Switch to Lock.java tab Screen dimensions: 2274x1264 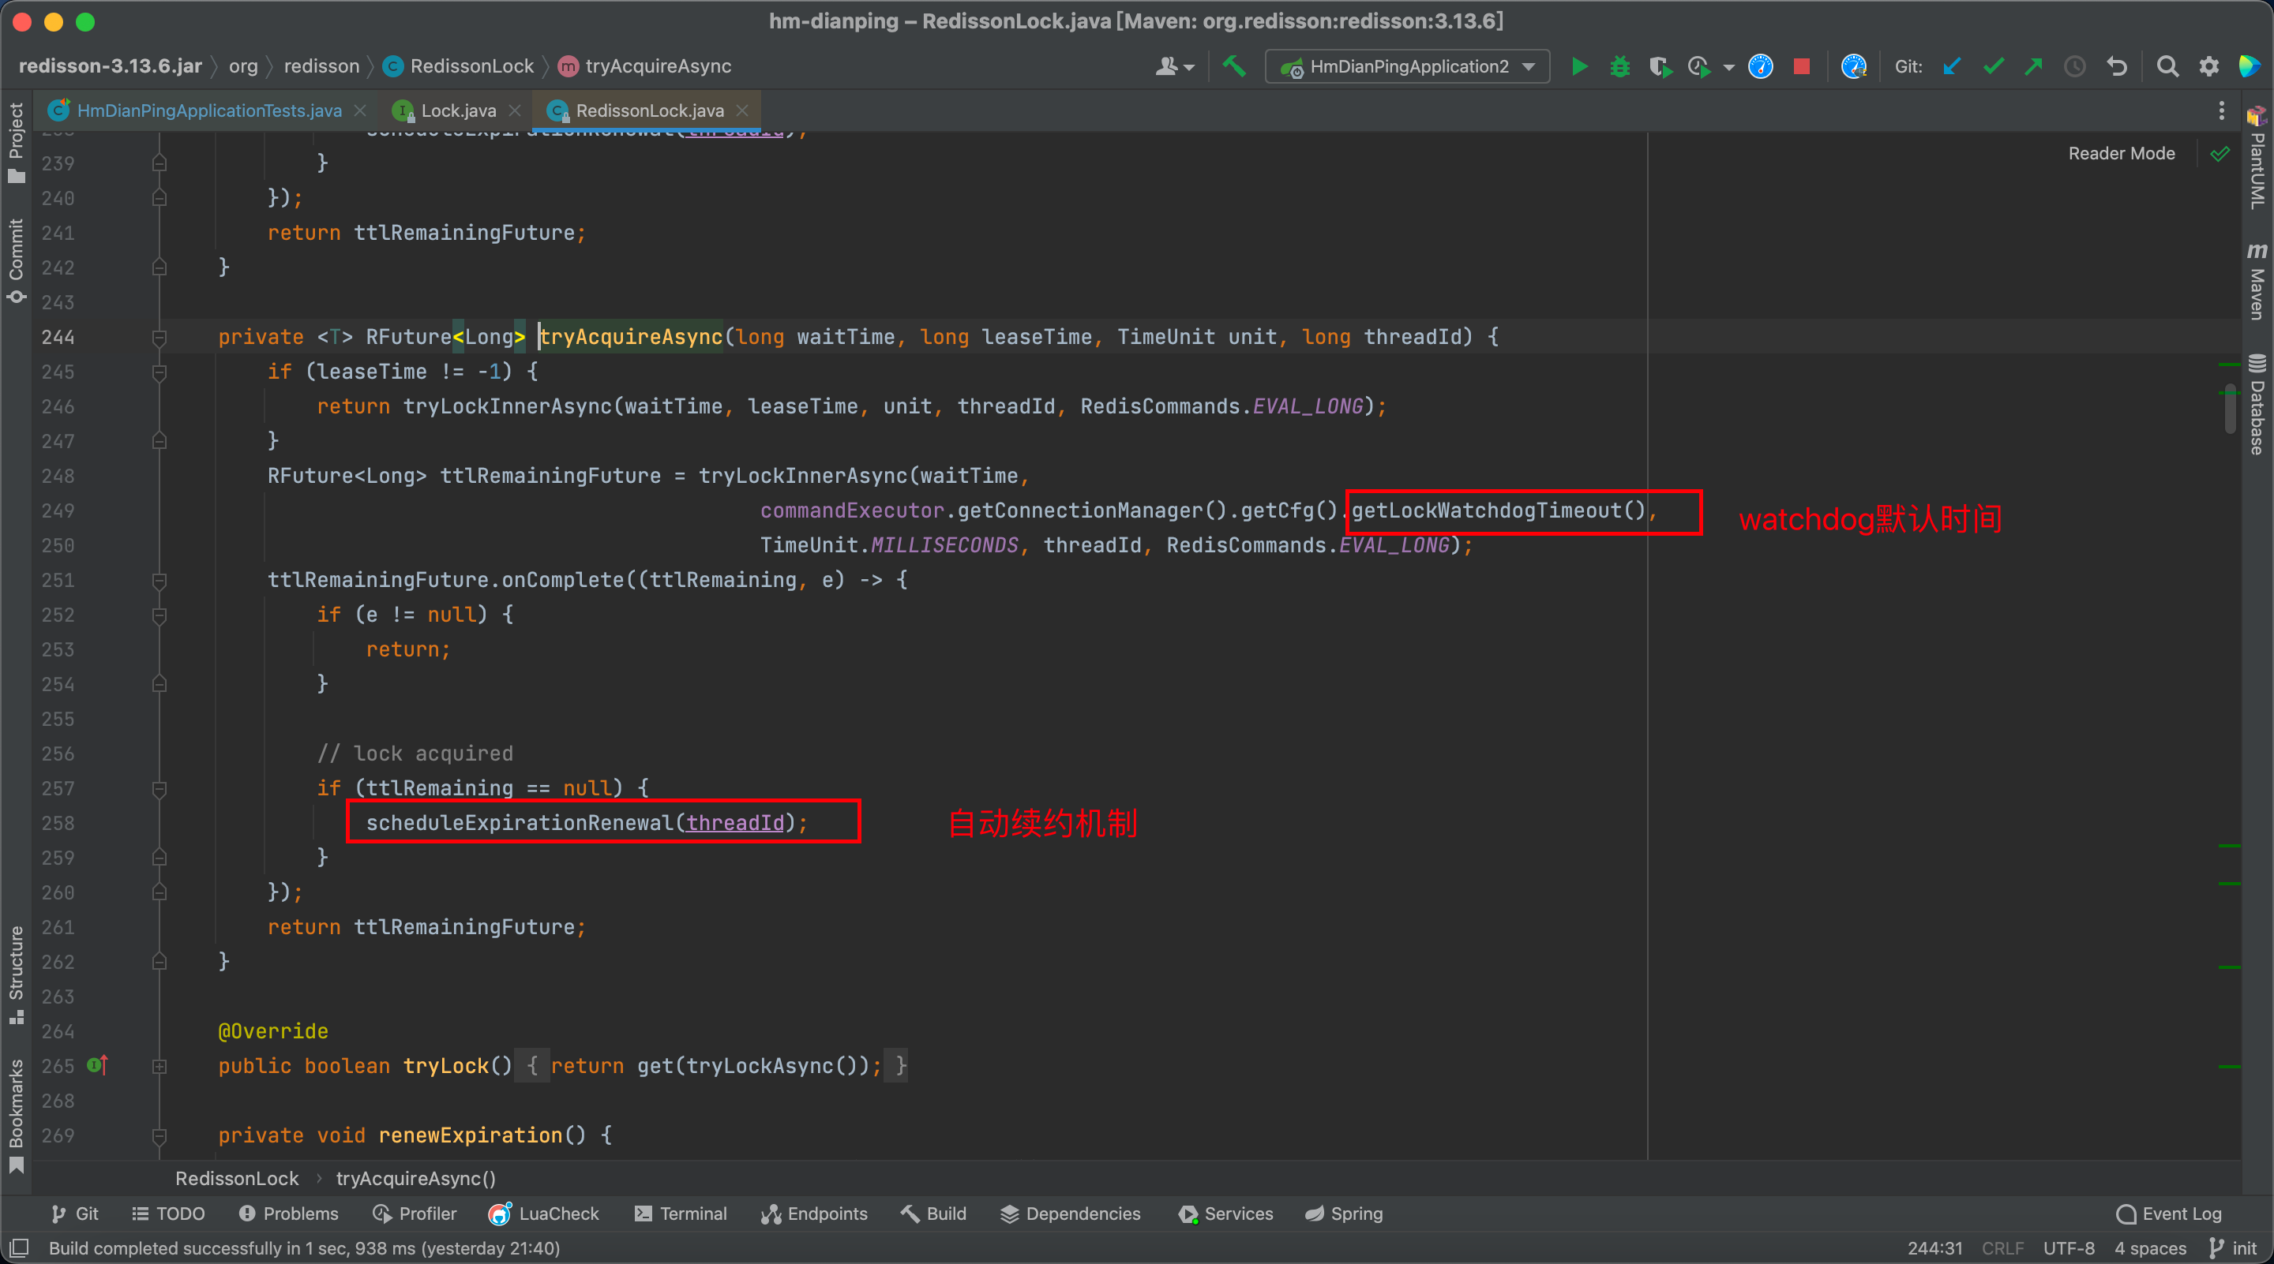click(x=458, y=110)
